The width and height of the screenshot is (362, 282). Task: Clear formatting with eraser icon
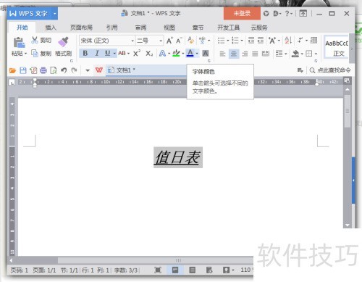pyautogui.click(x=190, y=41)
